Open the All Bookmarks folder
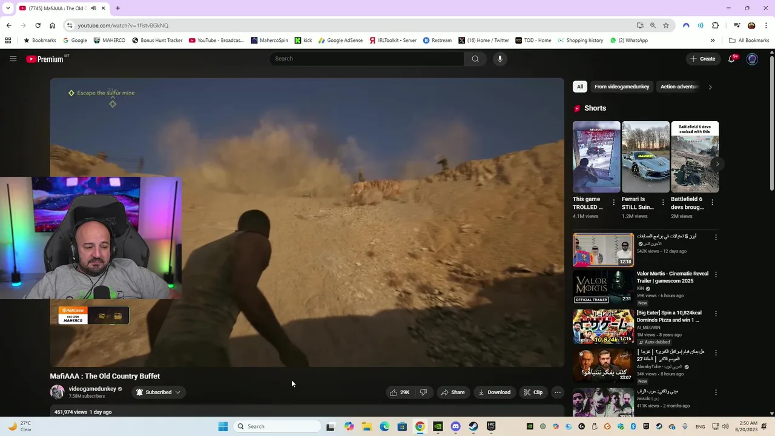The height and width of the screenshot is (436, 775). tap(749, 41)
